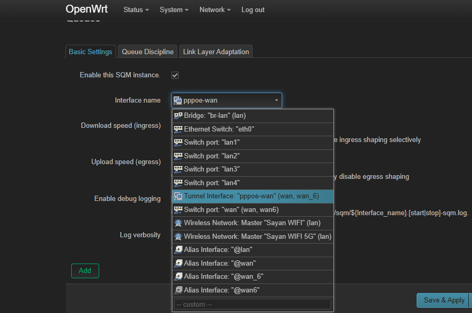The height and width of the screenshot is (313, 472).
Task: Open the System menu
Action: tap(174, 10)
